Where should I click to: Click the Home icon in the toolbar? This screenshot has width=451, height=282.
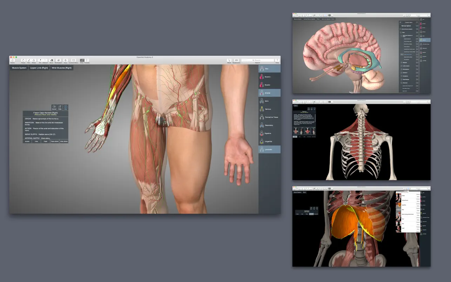pos(12,60)
